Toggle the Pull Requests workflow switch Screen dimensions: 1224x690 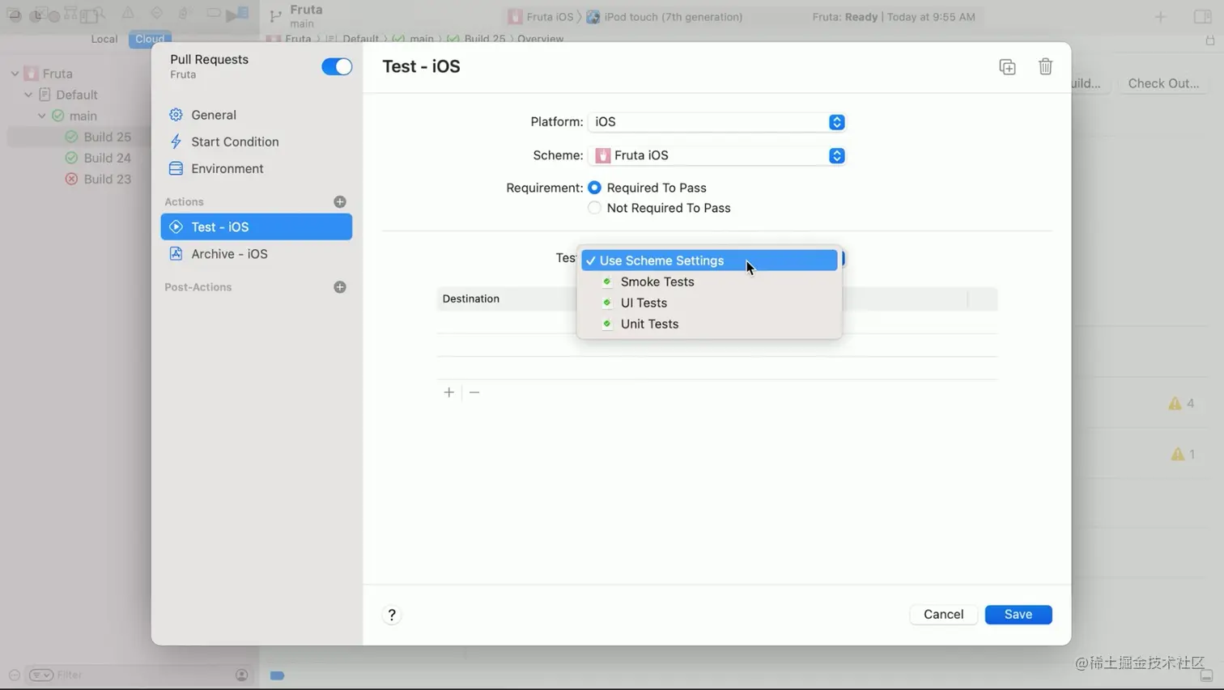coord(337,66)
